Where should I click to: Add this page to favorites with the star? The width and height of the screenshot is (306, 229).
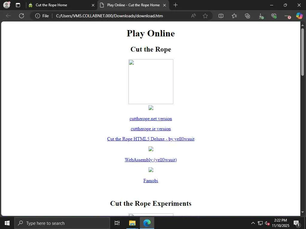click(205, 16)
